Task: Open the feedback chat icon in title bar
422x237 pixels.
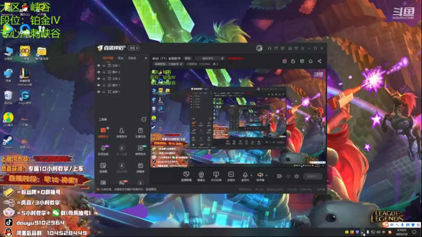Action: click(x=283, y=48)
